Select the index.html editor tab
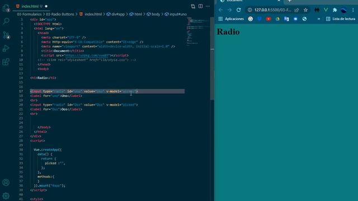This screenshot has width=358, height=201. 32,6
